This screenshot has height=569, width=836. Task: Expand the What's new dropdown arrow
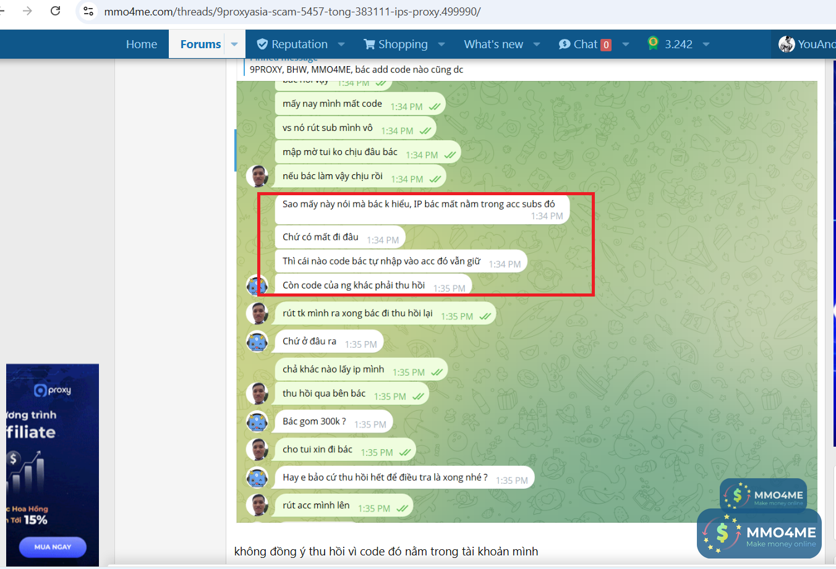click(537, 44)
